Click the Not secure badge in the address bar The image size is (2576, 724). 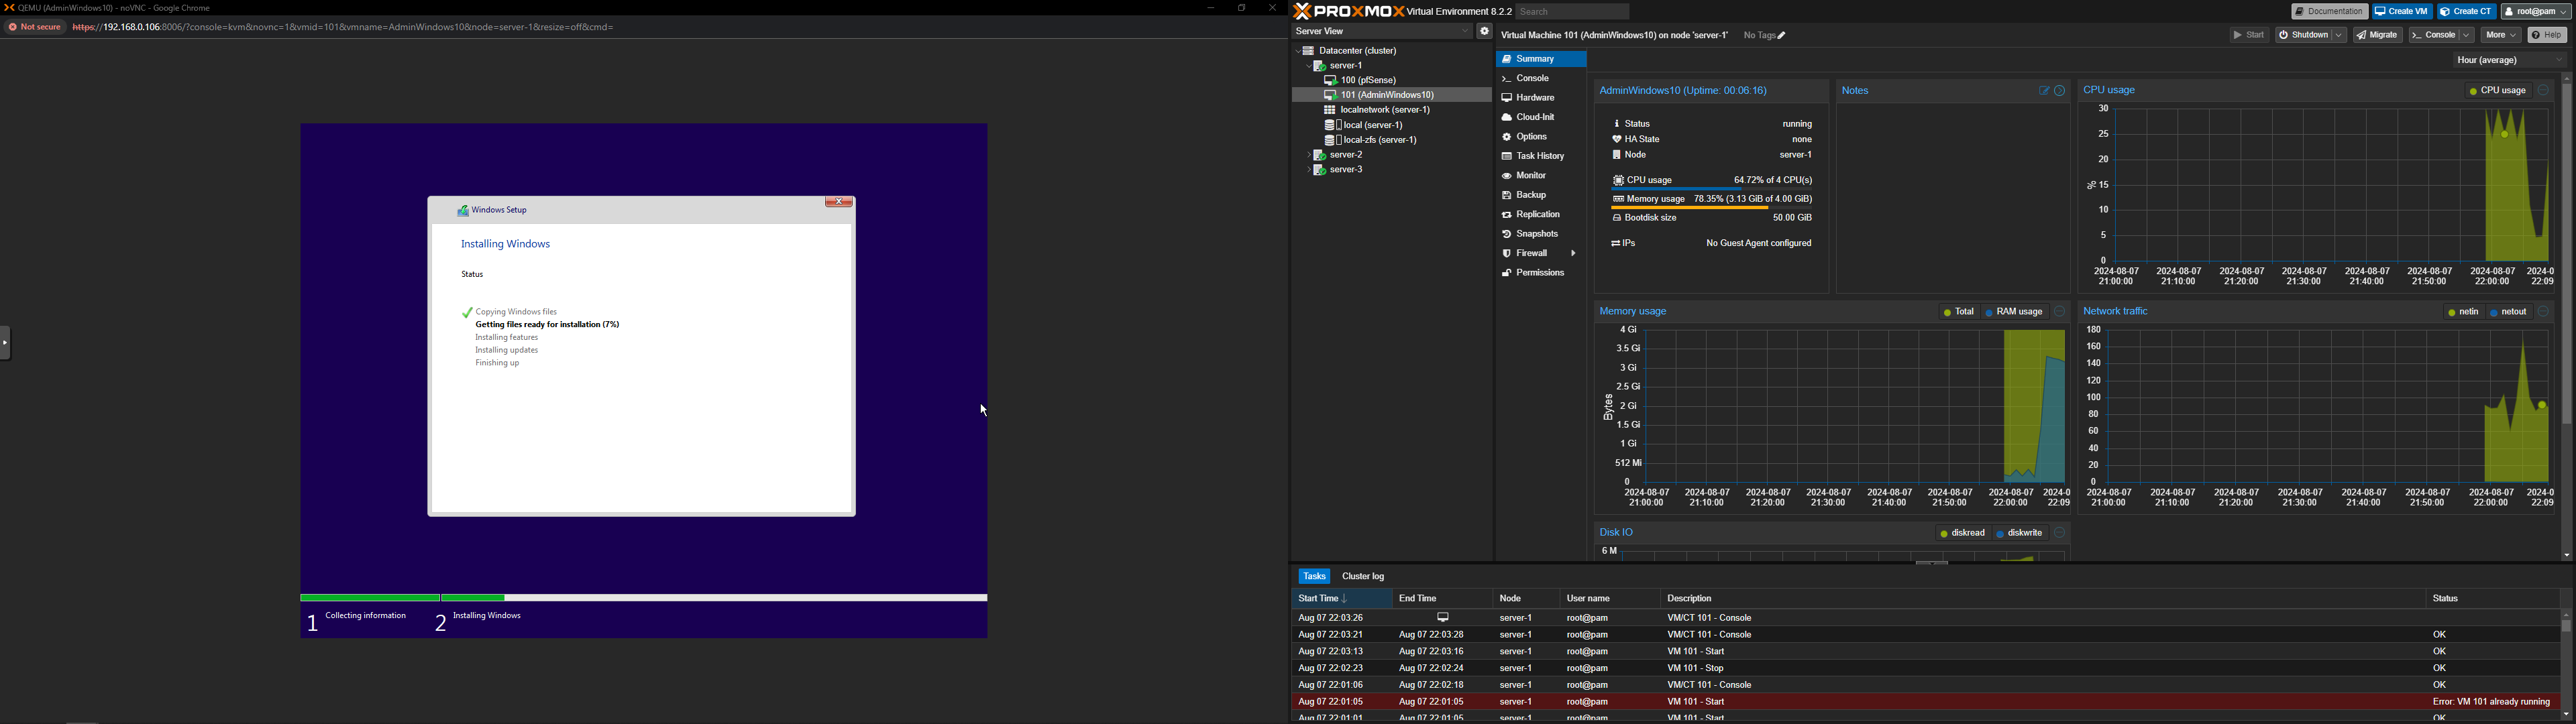(35, 28)
